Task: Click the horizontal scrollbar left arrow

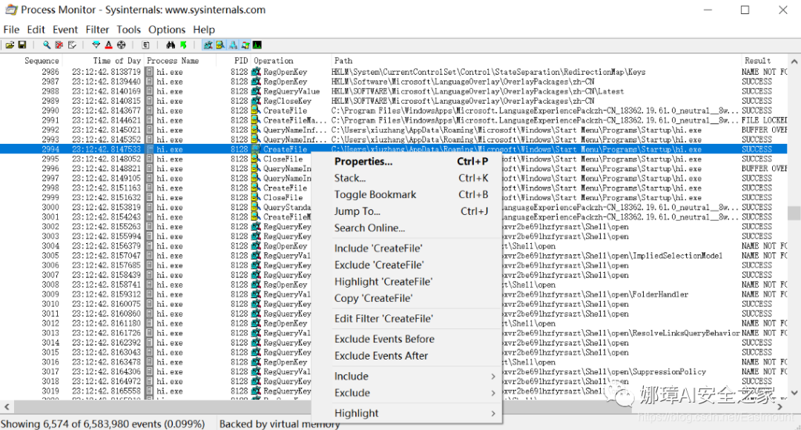Action: [7, 407]
